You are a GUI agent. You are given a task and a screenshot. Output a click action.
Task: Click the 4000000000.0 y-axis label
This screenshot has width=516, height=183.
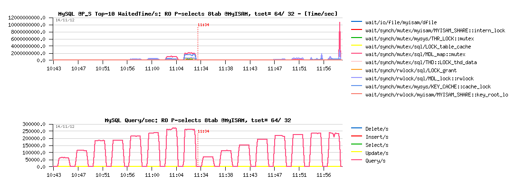pyautogui.click(x=29, y=47)
